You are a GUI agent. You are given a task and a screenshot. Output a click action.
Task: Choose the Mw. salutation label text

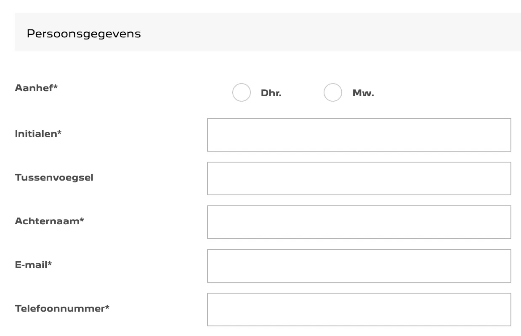pyautogui.click(x=363, y=93)
